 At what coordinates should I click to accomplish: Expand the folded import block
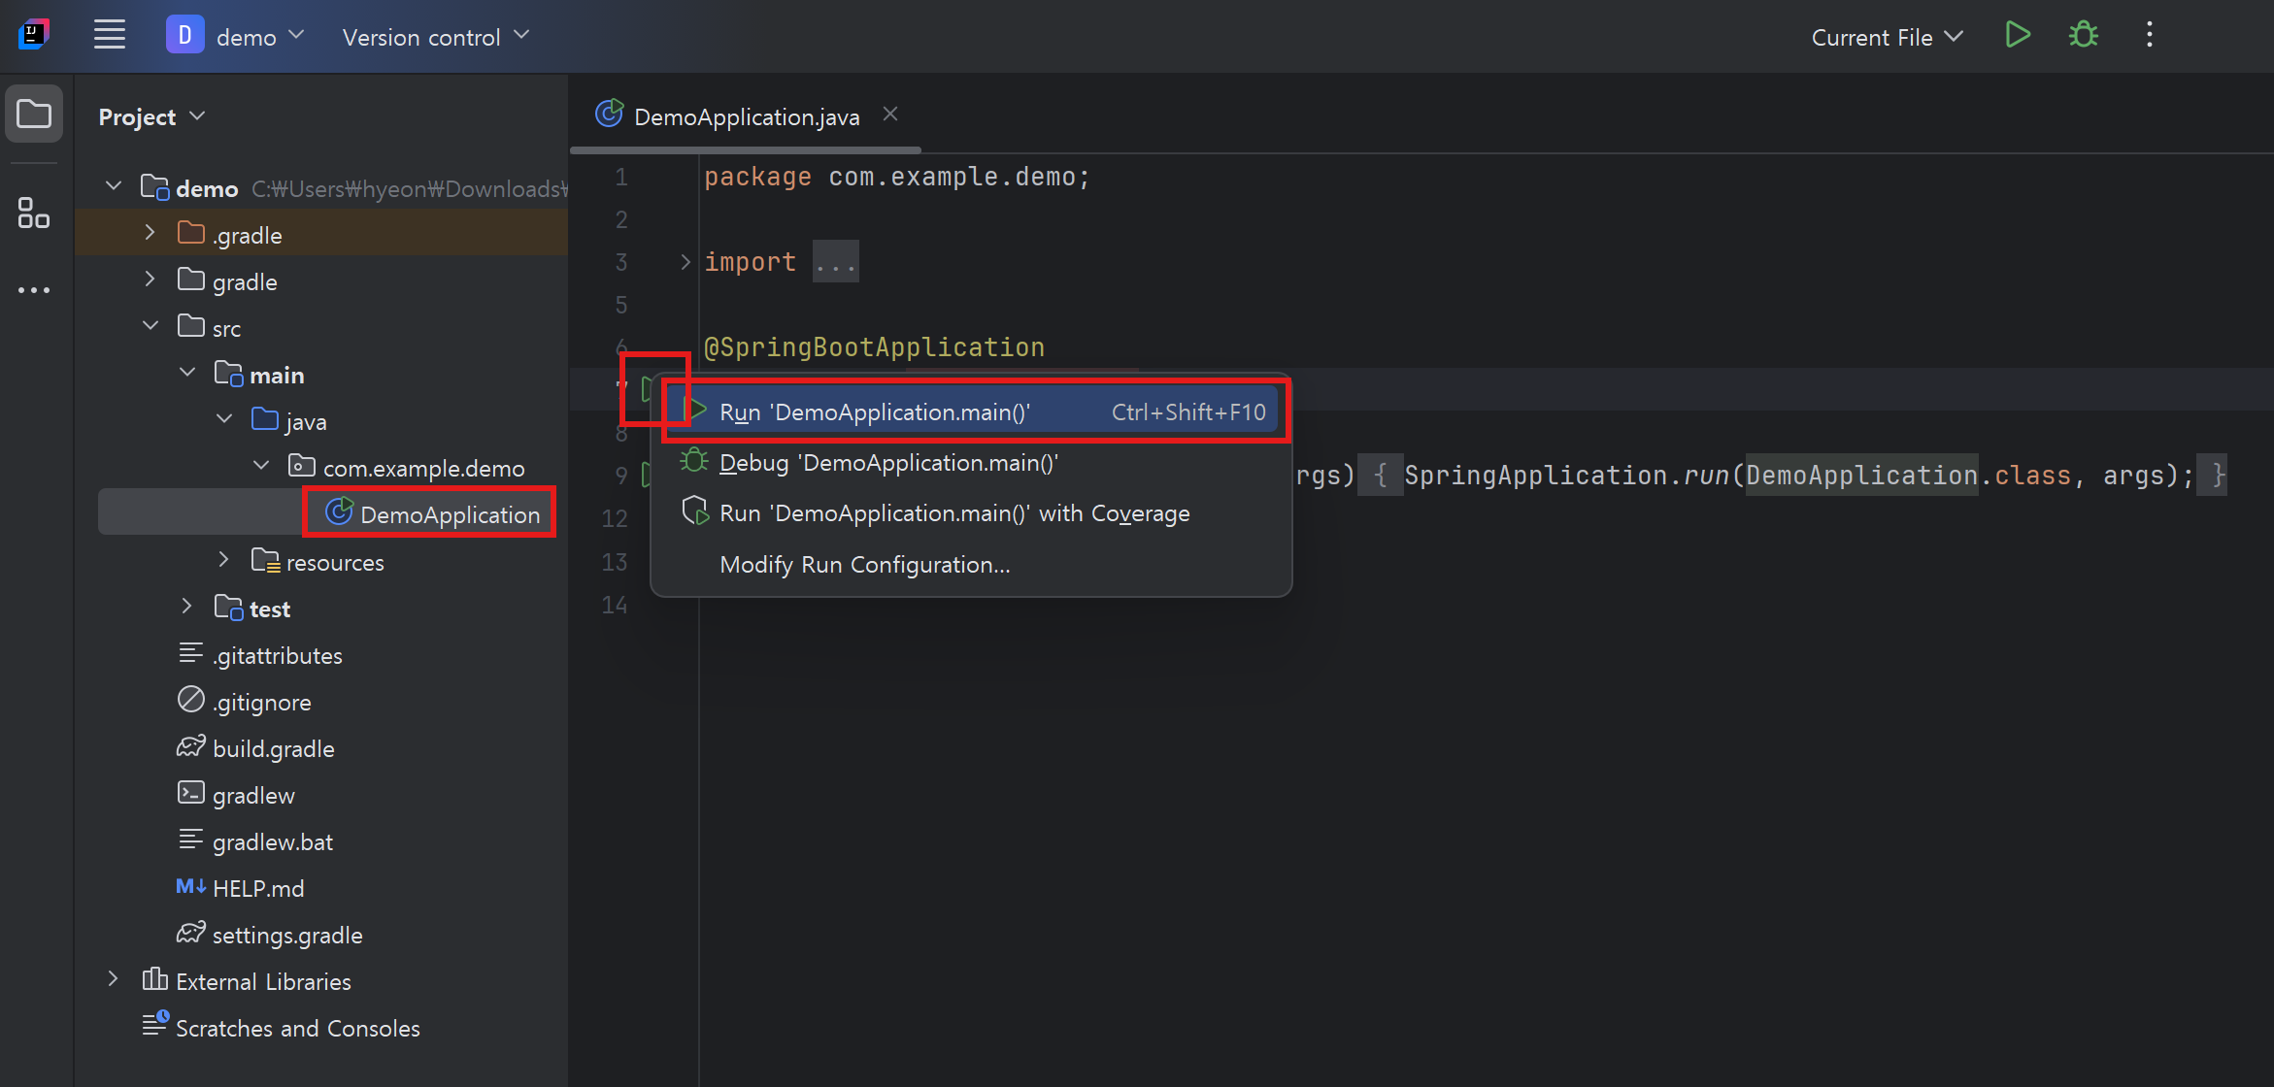click(686, 262)
